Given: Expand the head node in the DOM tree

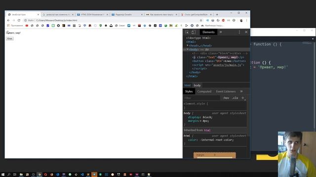Looking at the screenshot, I should point(188,46).
